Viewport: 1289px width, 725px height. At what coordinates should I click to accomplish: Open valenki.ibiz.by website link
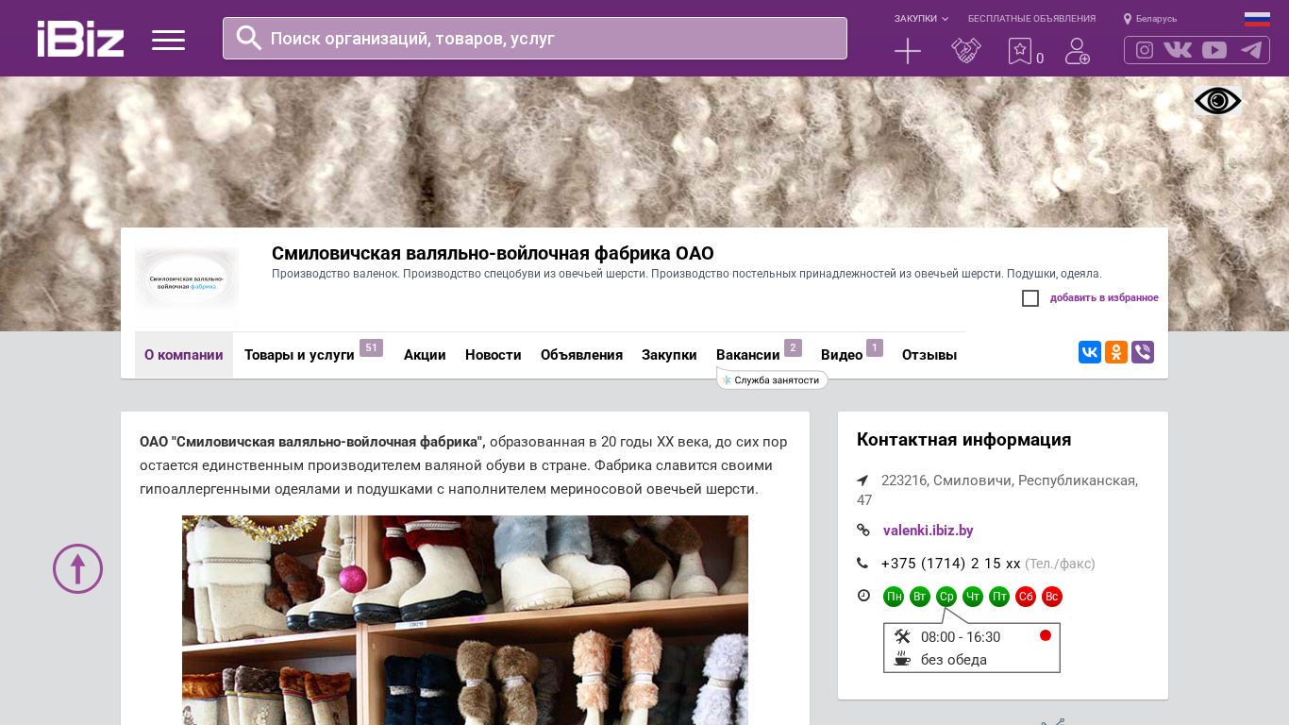coord(928,531)
